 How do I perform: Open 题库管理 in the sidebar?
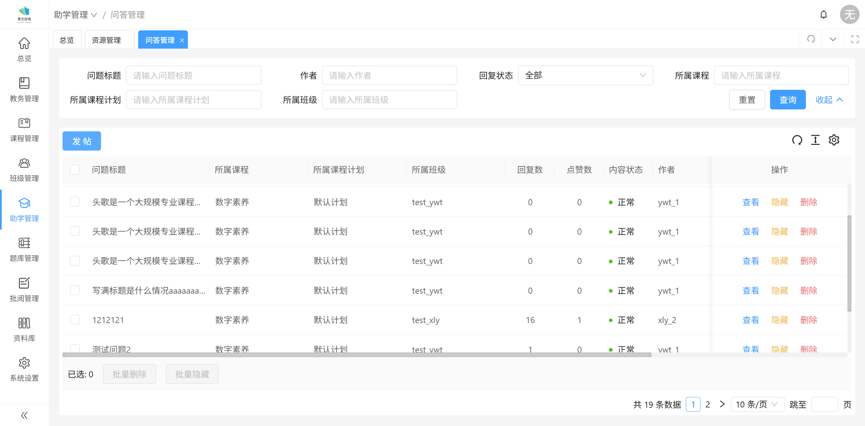[24, 250]
